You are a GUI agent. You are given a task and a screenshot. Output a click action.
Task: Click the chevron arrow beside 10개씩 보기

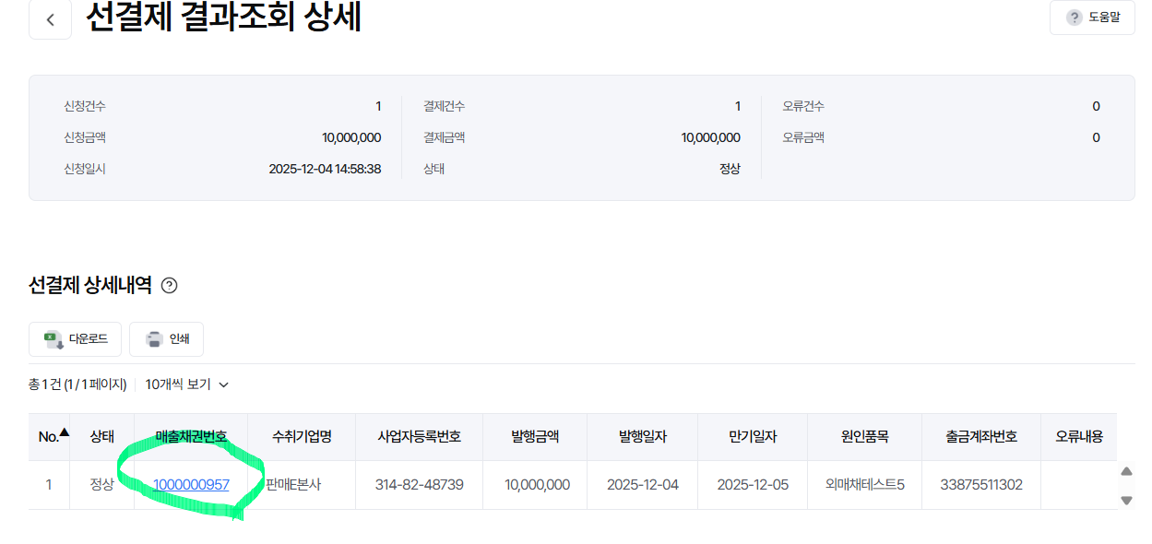222,384
